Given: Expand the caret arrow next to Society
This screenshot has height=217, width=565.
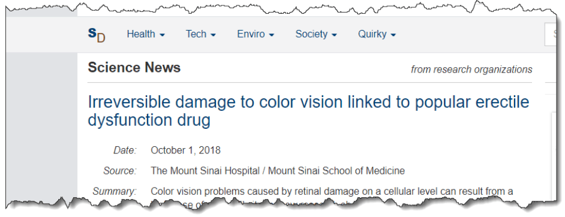Looking at the screenshot, I should (334, 35).
